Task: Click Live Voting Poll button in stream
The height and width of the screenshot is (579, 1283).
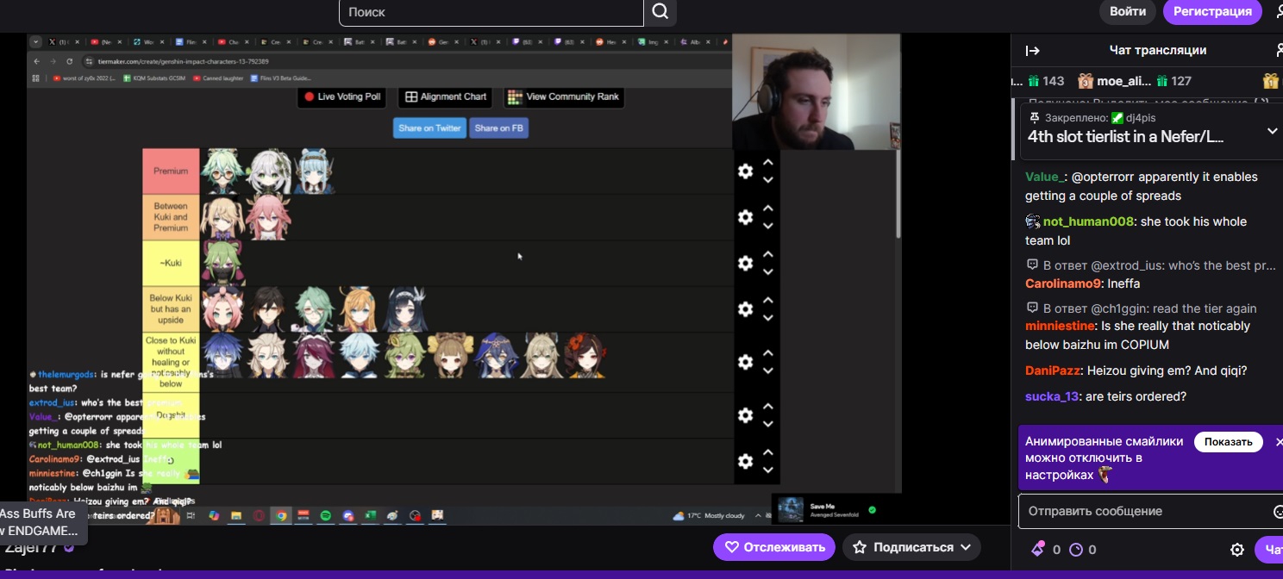Action: 341,96
